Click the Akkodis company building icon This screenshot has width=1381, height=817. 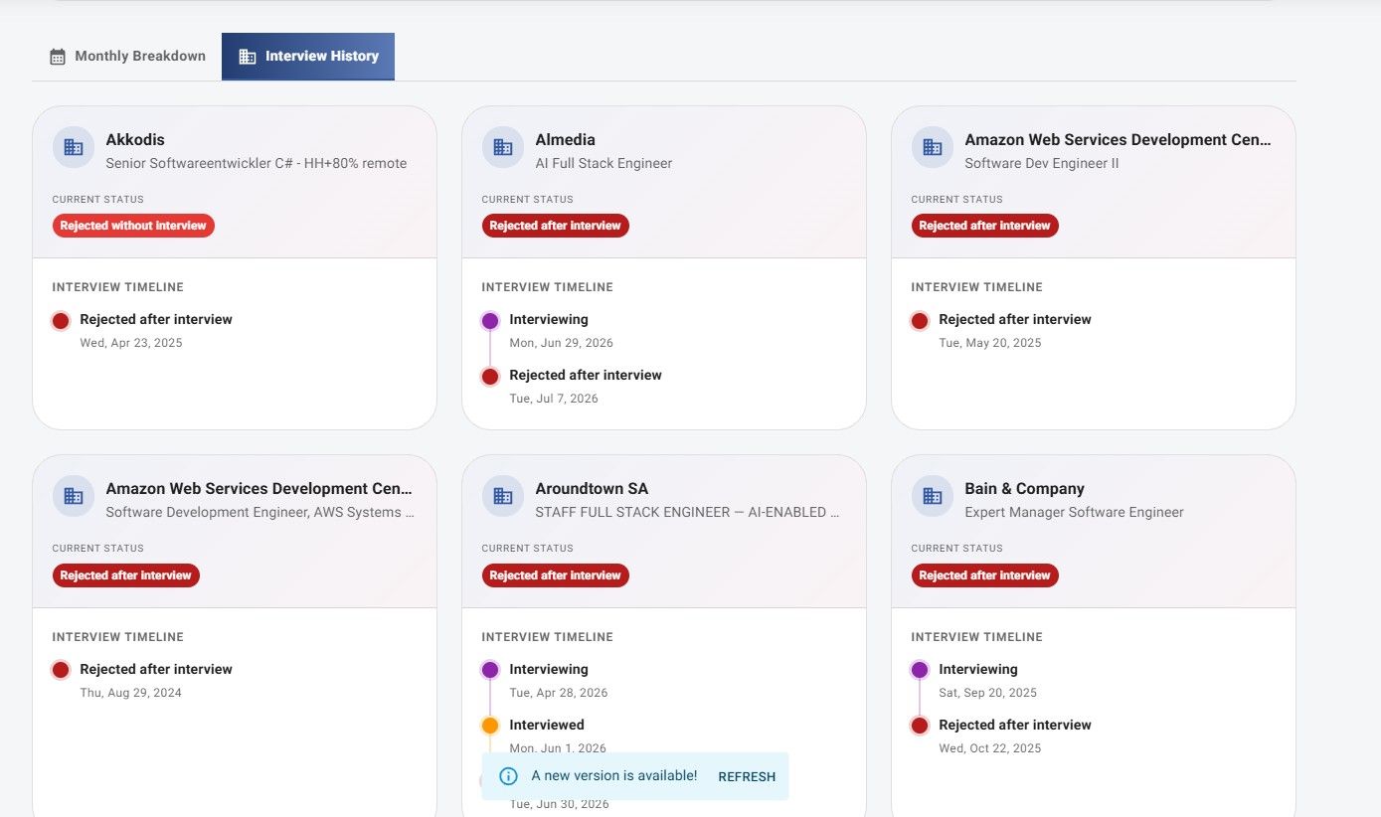74,147
